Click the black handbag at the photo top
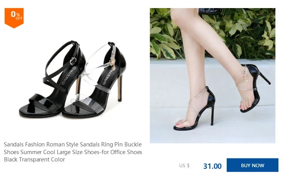The height and width of the screenshot is (183, 285). (210, 11)
